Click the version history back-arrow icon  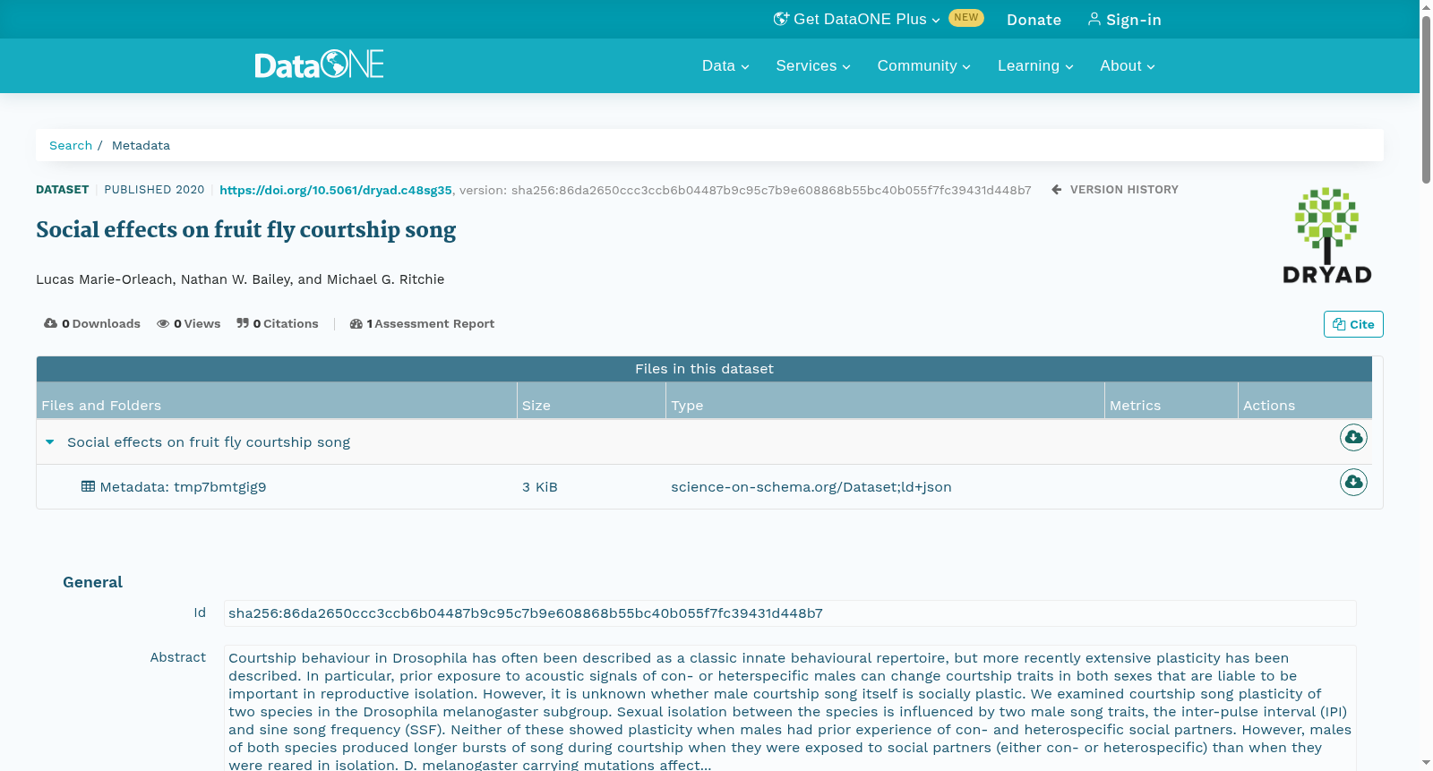(1057, 189)
